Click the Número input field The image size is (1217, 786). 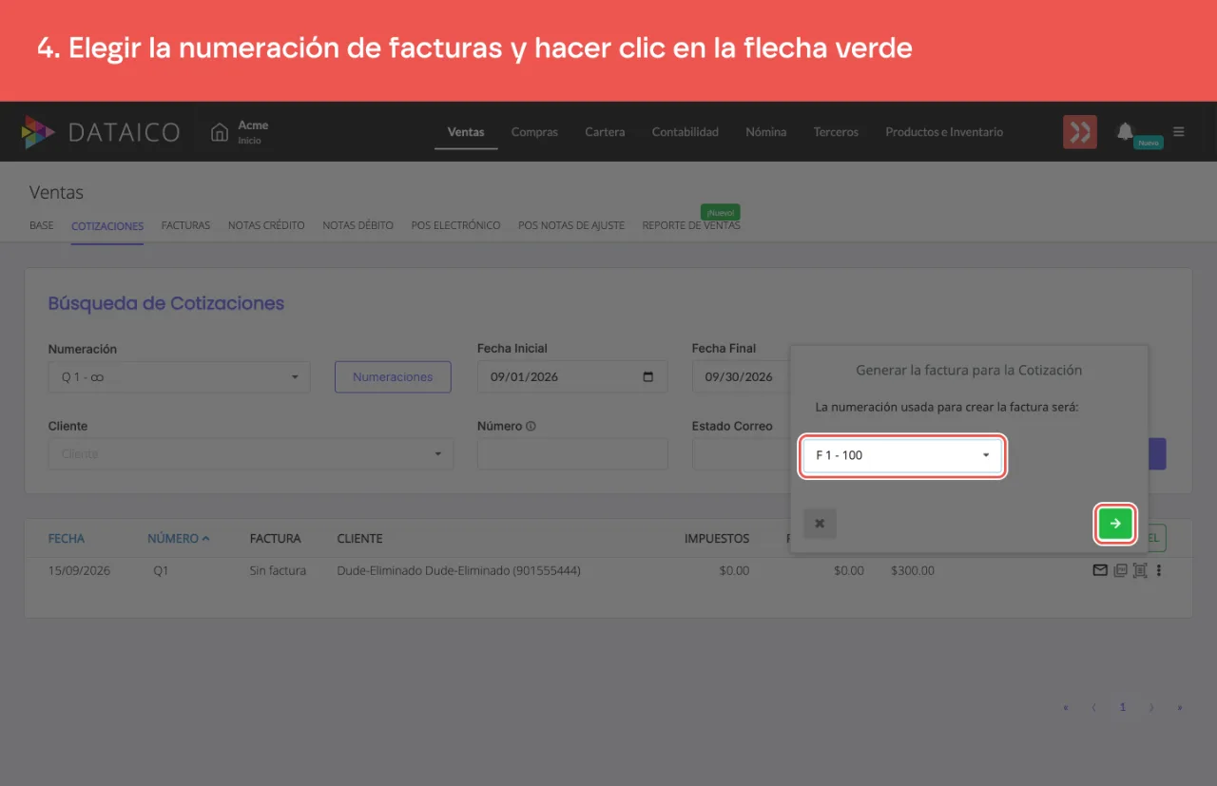pos(572,454)
